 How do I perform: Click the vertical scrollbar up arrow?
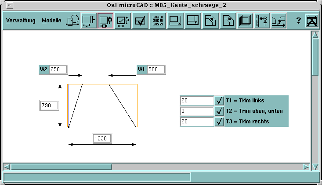click(x=315, y=35)
